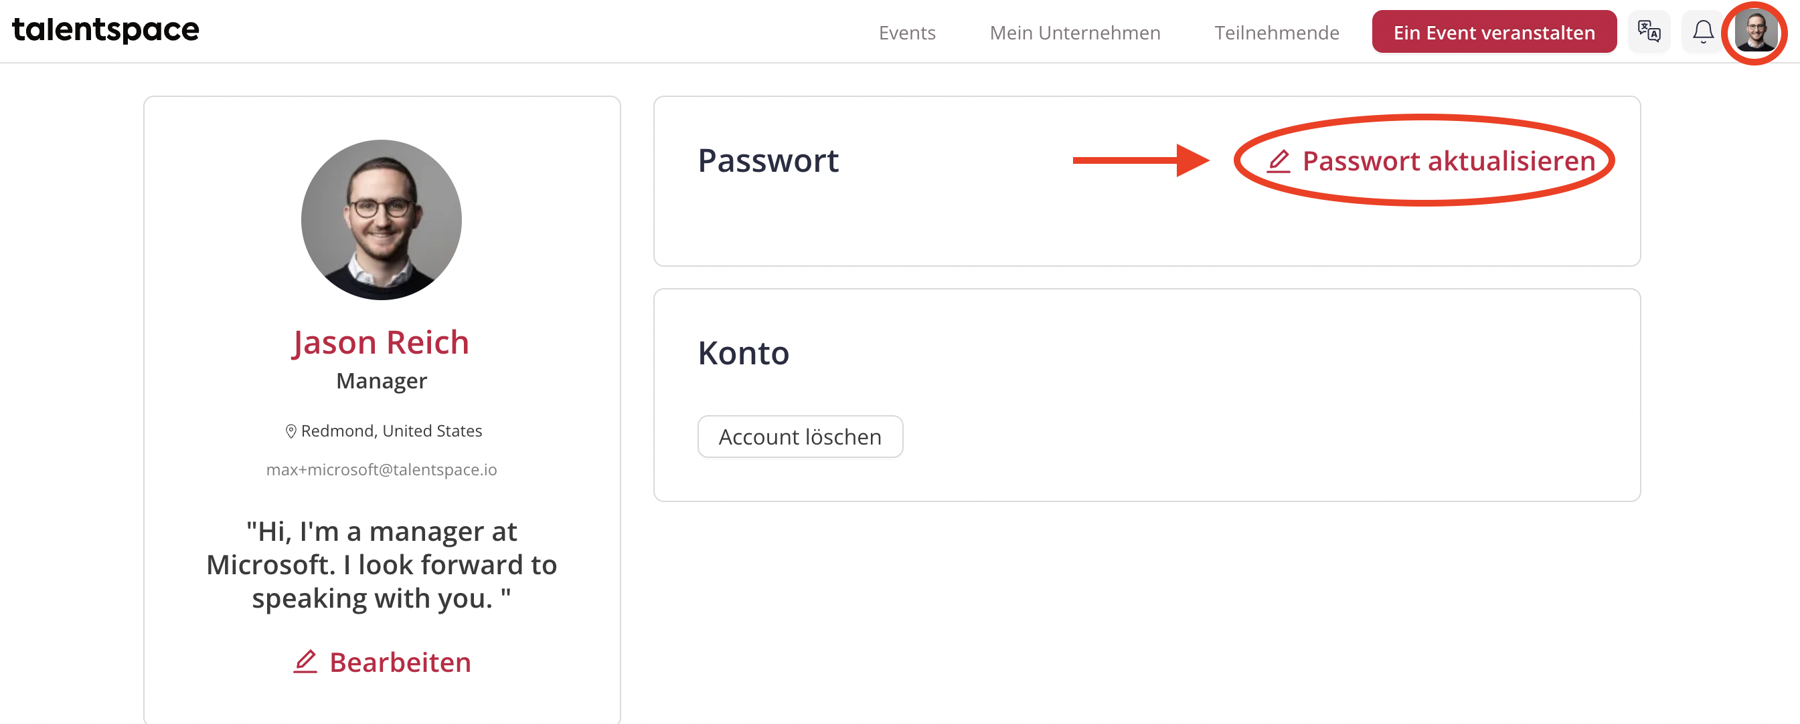1800x724 pixels.
Task: Click Ein Event veranstalten button
Action: click(x=1494, y=31)
